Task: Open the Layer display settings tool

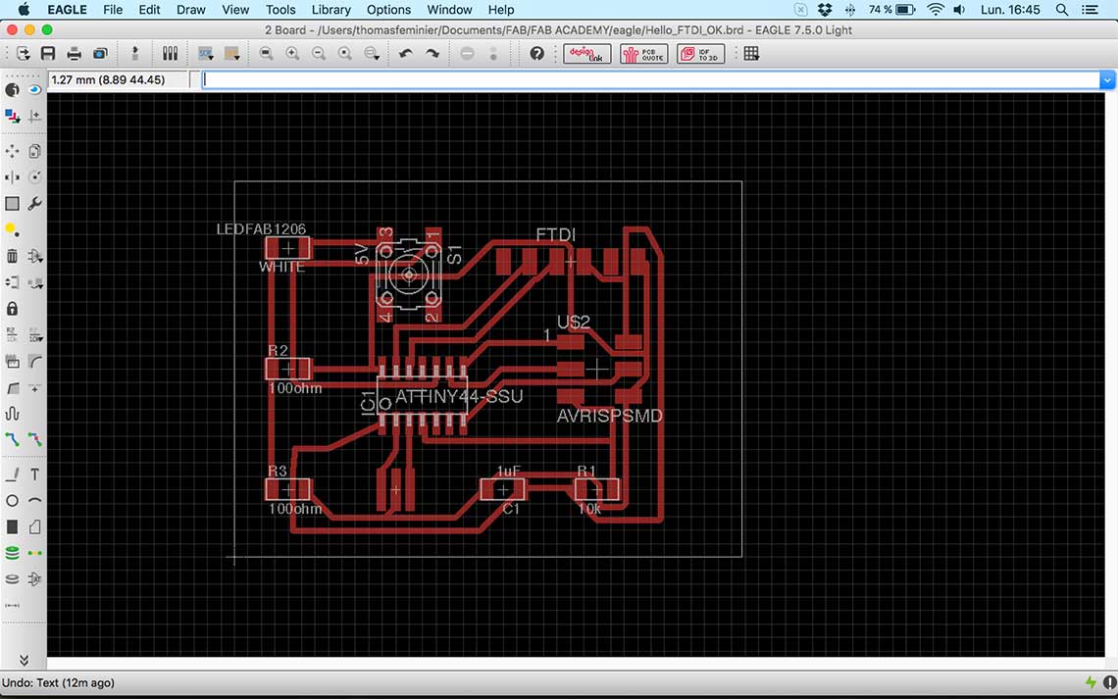Action: coord(12,116)
